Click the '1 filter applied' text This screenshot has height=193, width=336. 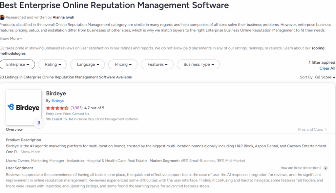pos(322,62)
